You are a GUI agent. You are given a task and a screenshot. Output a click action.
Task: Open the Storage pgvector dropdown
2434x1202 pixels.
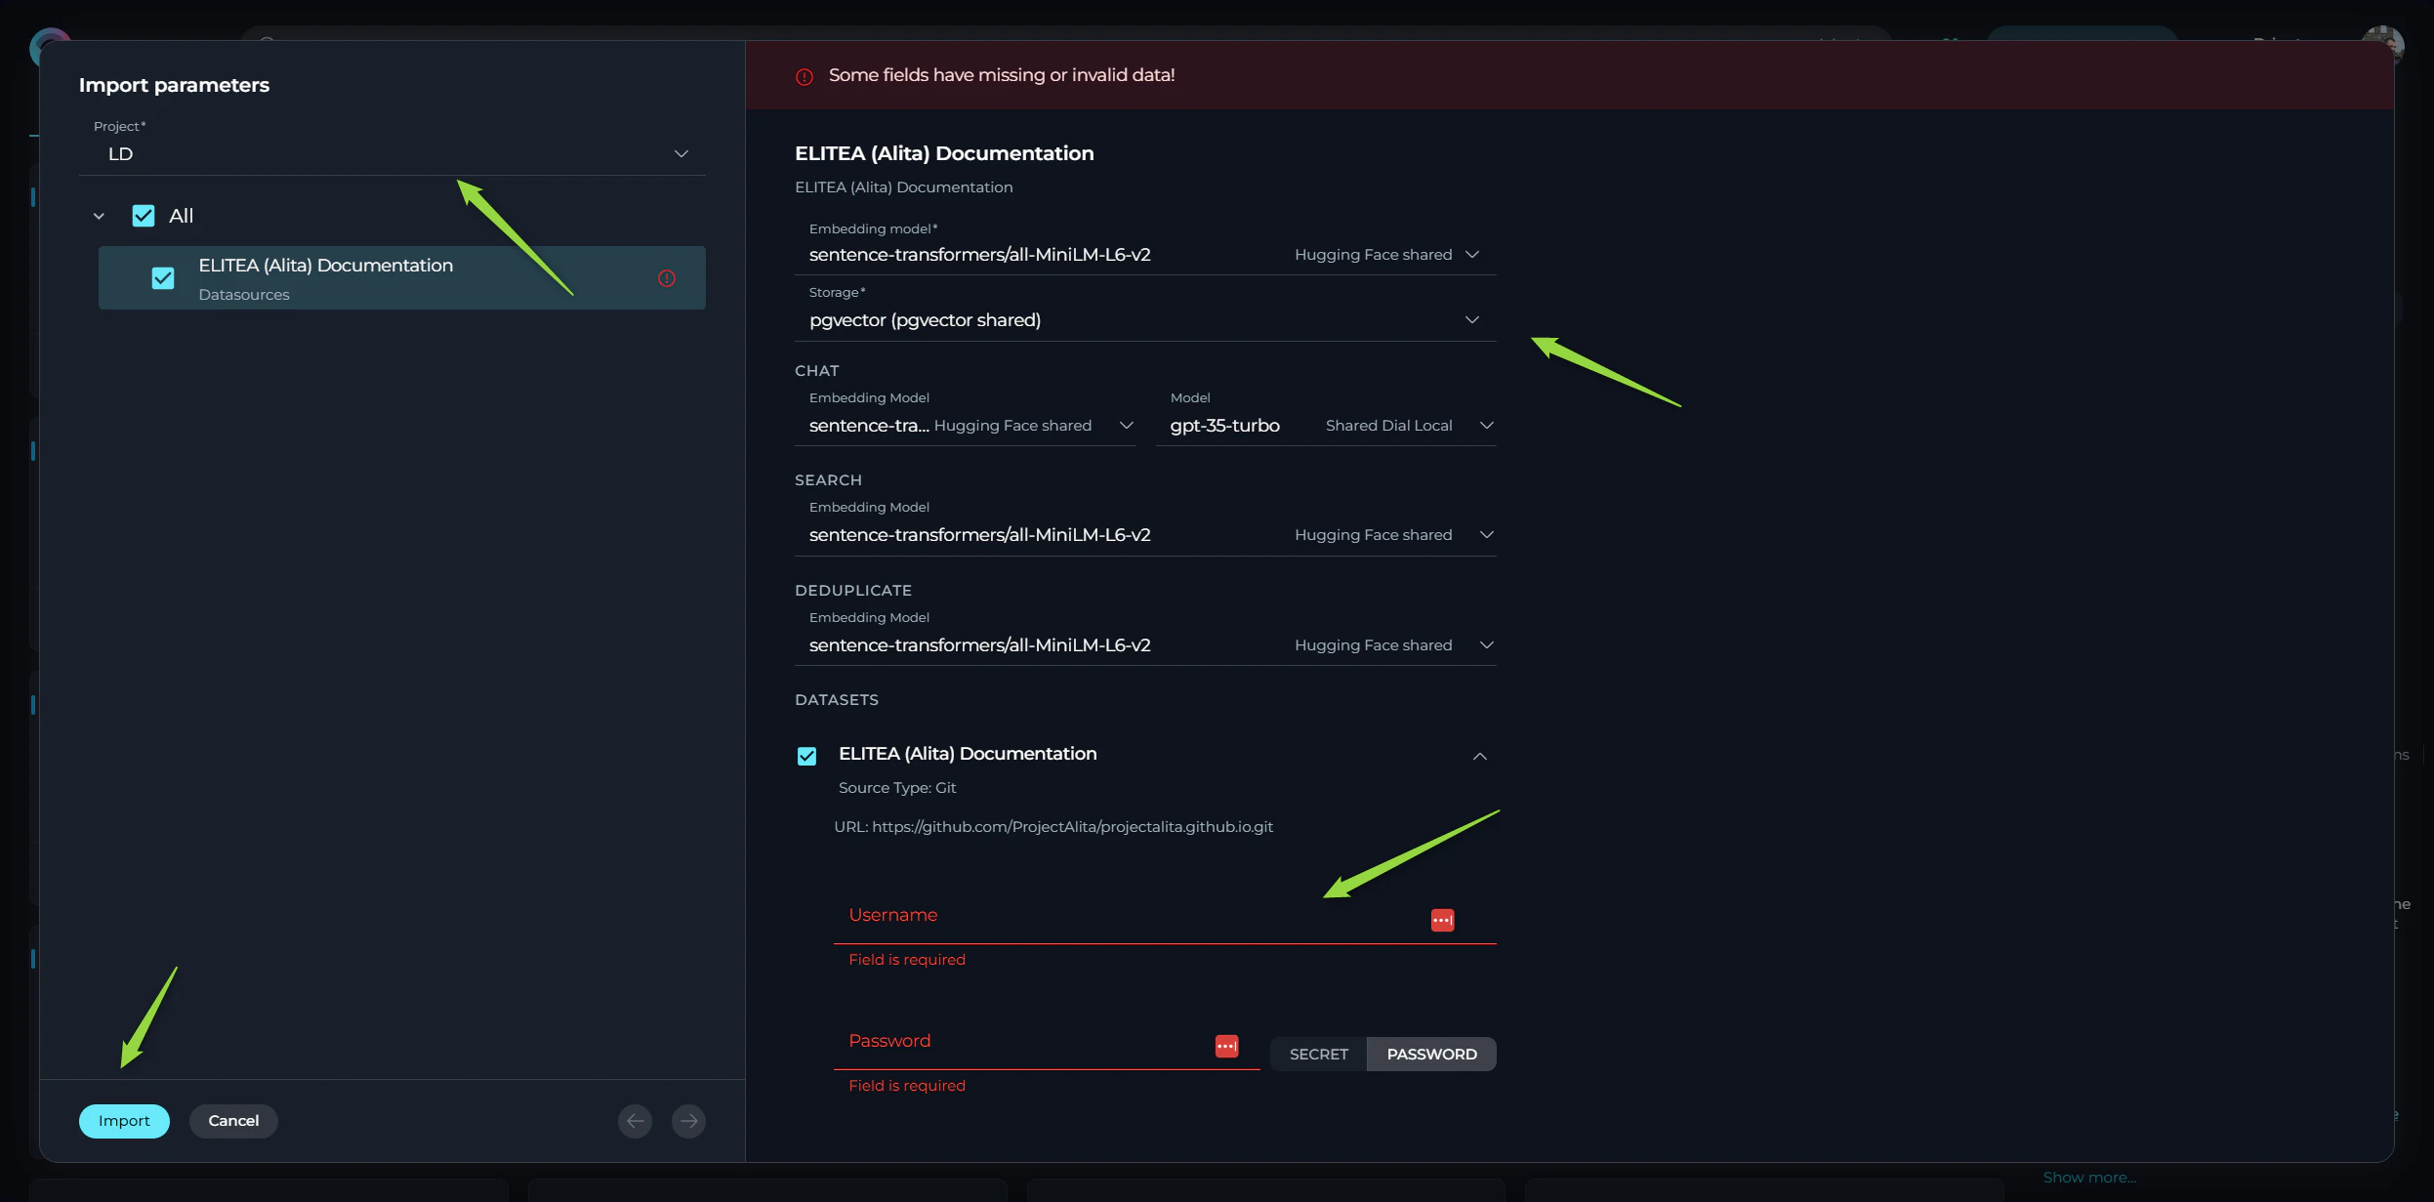pyautogui.click(x=1145, y=320)
